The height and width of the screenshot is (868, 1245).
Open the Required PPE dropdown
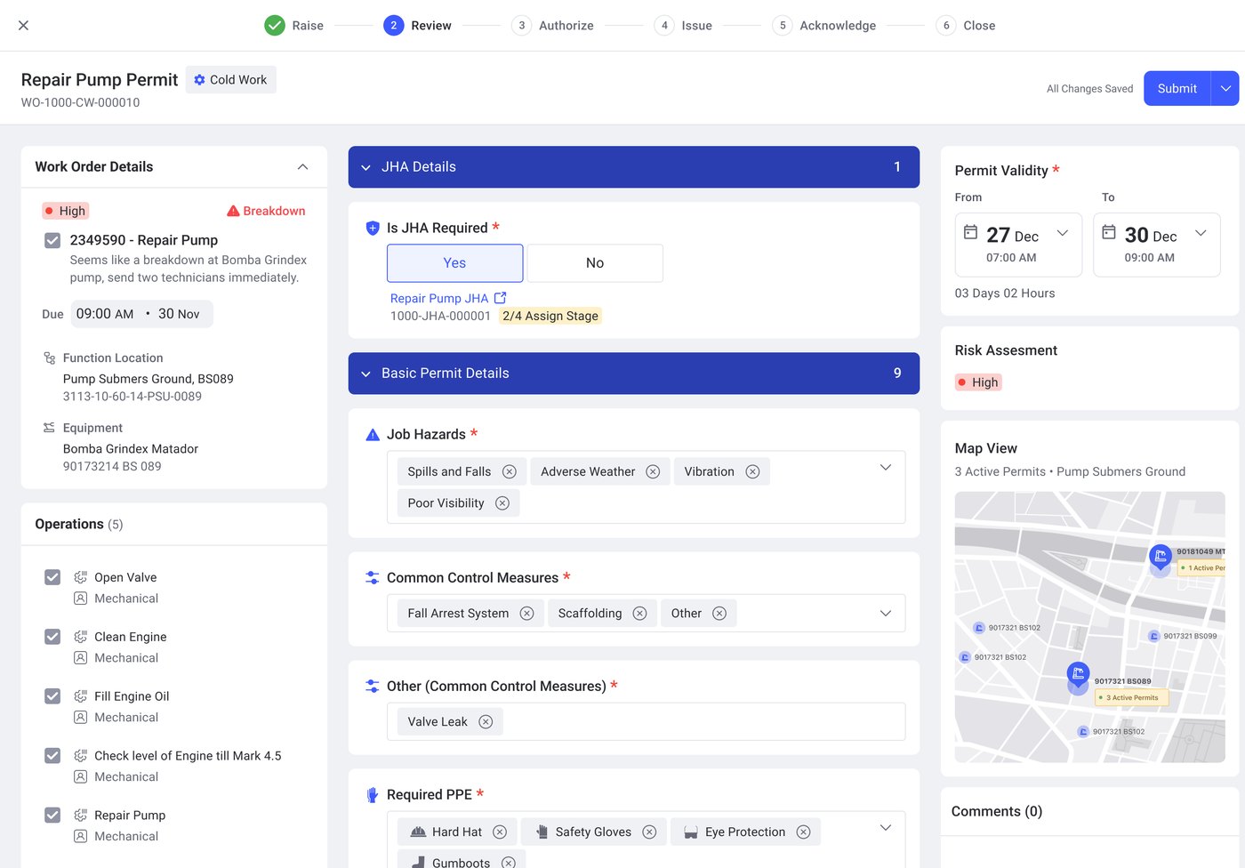pos(885,828)
